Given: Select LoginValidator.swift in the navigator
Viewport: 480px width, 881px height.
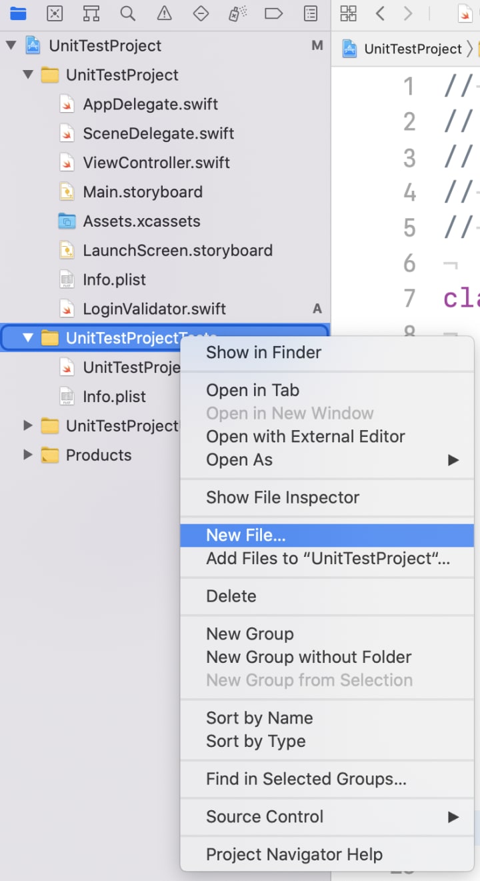Looking at the screenshot, I should [154, 309].
